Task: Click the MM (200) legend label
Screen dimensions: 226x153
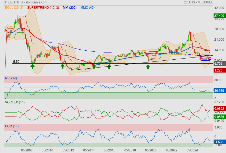Action: pos(70,8)
